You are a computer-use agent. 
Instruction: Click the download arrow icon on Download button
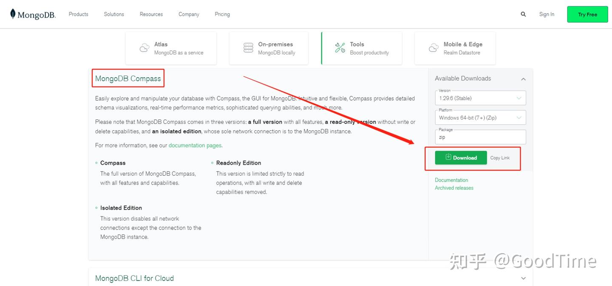tap(448, 157)
